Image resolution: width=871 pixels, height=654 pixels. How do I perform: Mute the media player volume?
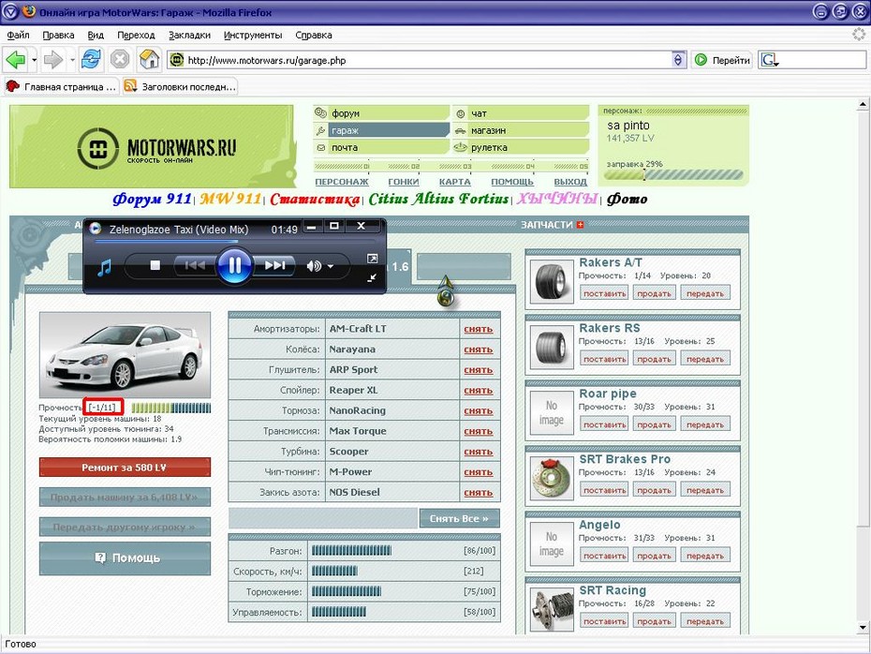pos(314,266)
